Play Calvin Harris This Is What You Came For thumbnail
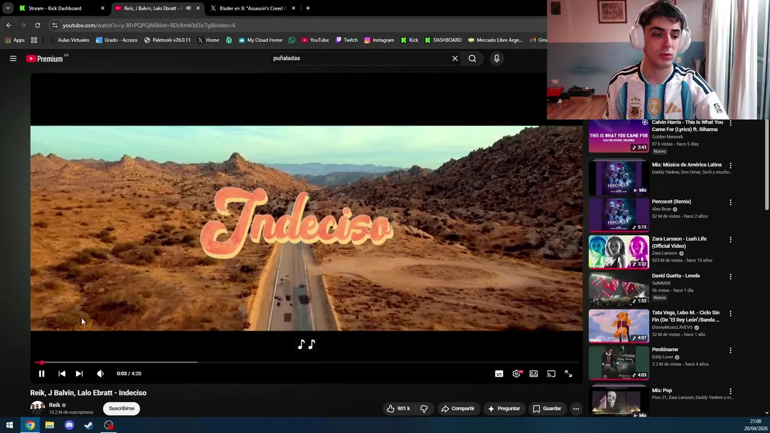770x433 pixels. tap(618, 137)
